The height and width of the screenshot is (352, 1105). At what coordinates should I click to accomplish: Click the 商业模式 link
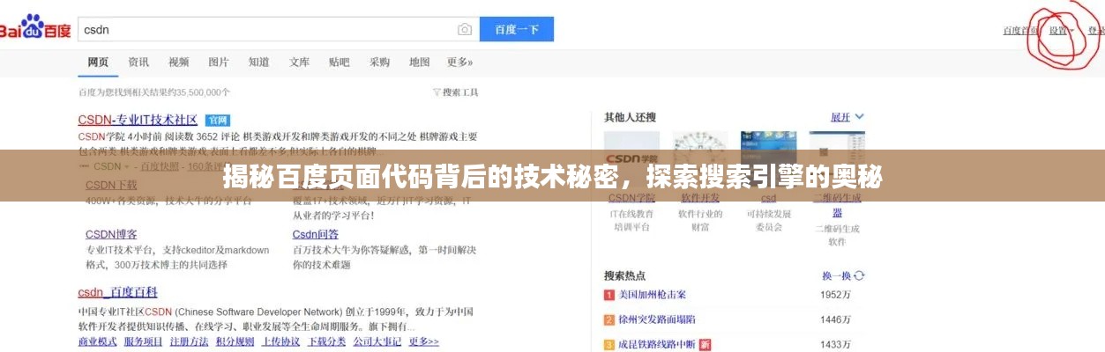pos(97,341)
